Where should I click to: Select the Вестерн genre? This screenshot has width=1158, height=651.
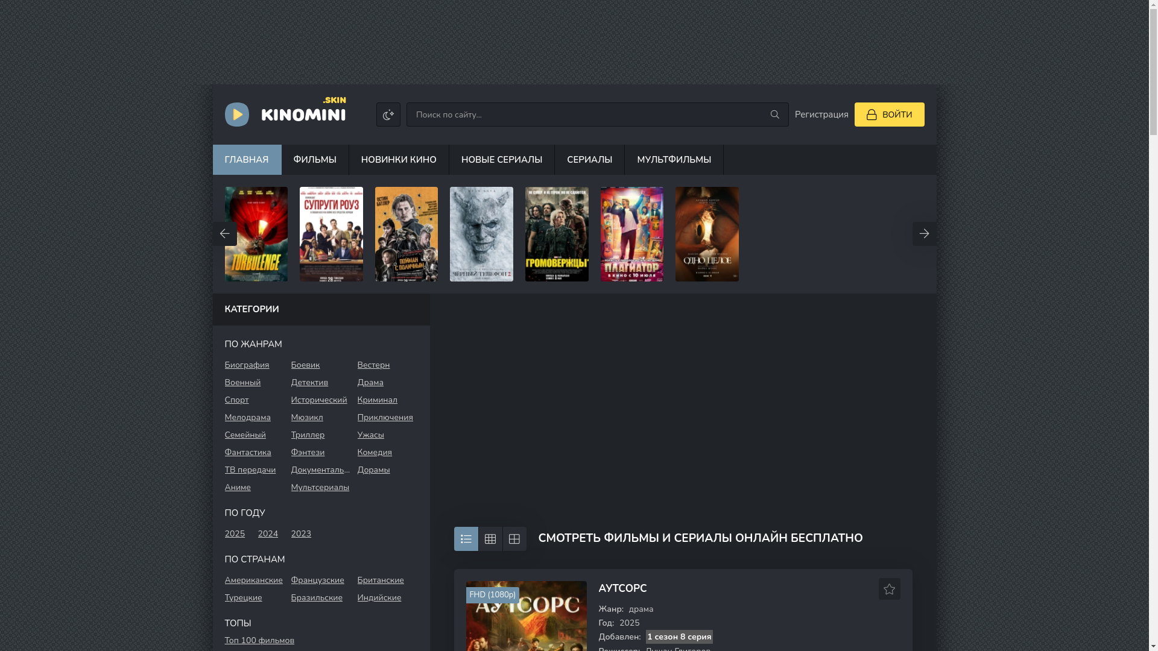373,365
